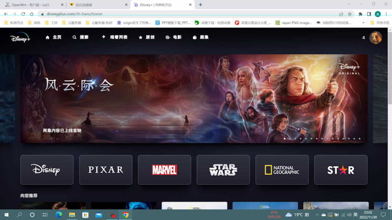Expand the 工具 bookmark folder

pyautogui.click(x=51, y=23)
